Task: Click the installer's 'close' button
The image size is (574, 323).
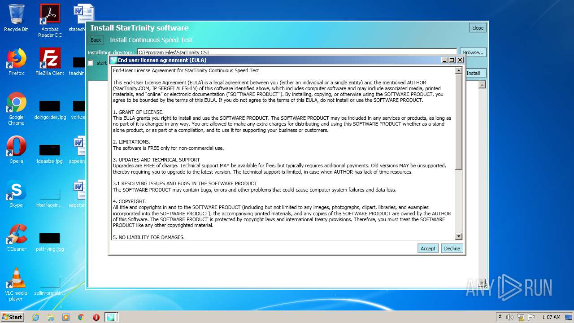Action: [x=478, y=28]
